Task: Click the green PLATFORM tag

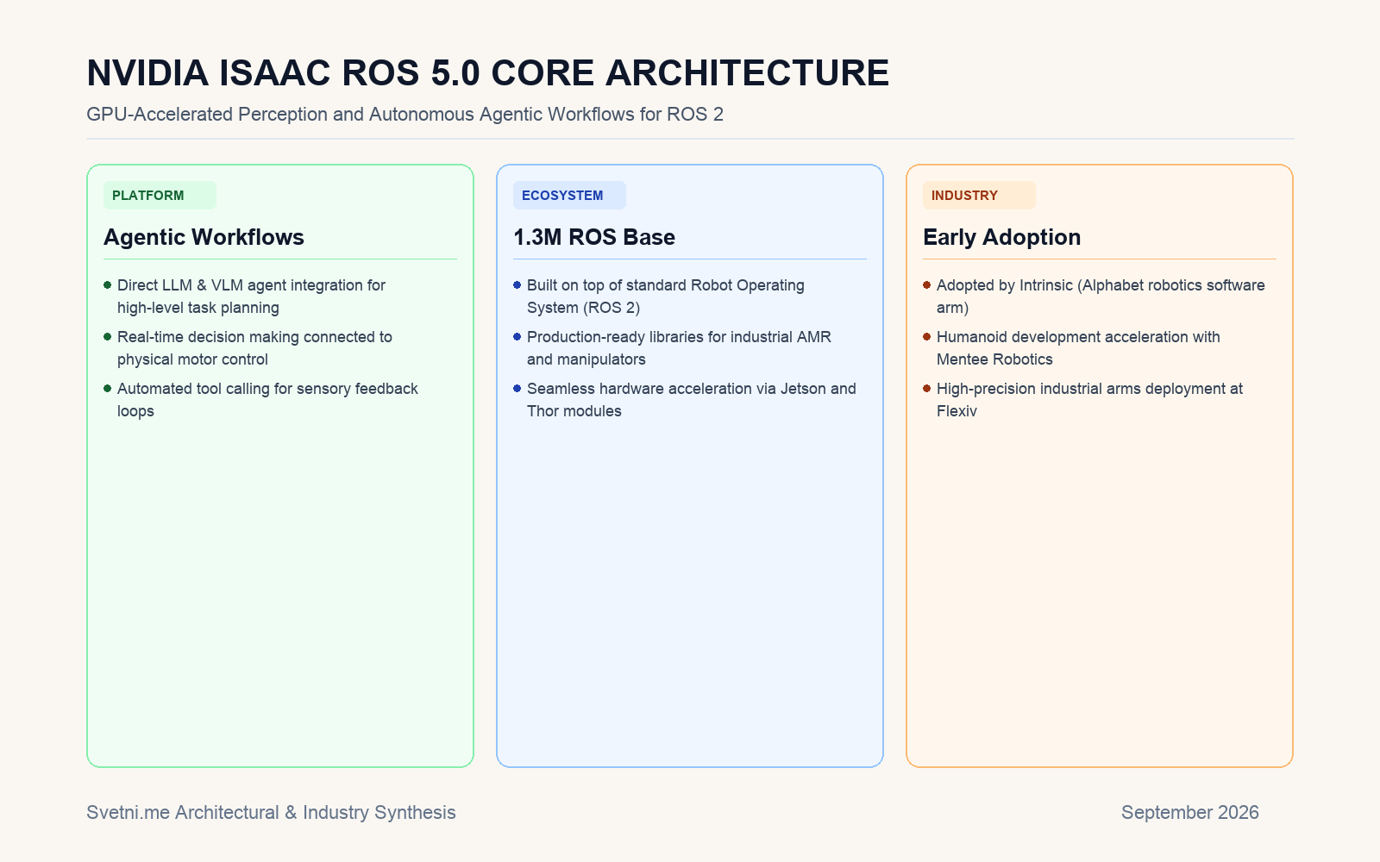Action: [x=160, y=196]
